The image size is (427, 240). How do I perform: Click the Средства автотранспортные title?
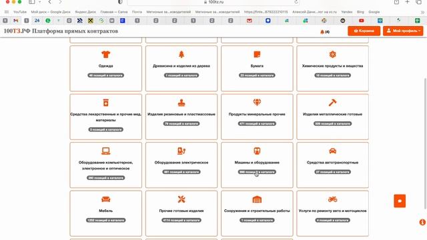click(332, 163)
